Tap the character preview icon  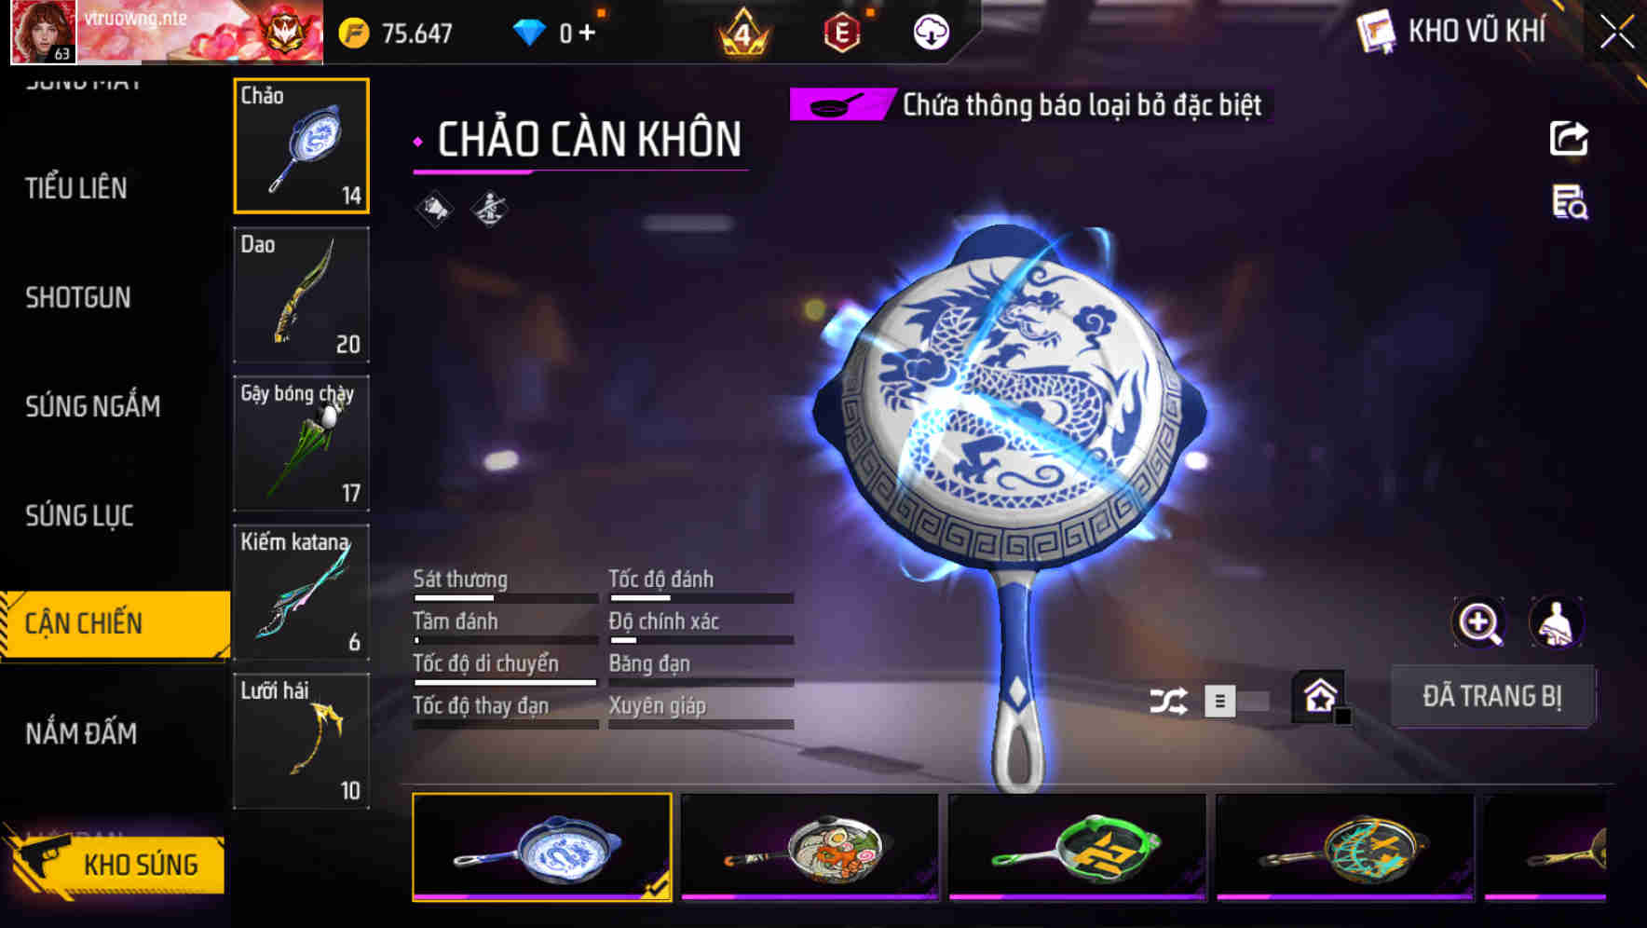1557,623
